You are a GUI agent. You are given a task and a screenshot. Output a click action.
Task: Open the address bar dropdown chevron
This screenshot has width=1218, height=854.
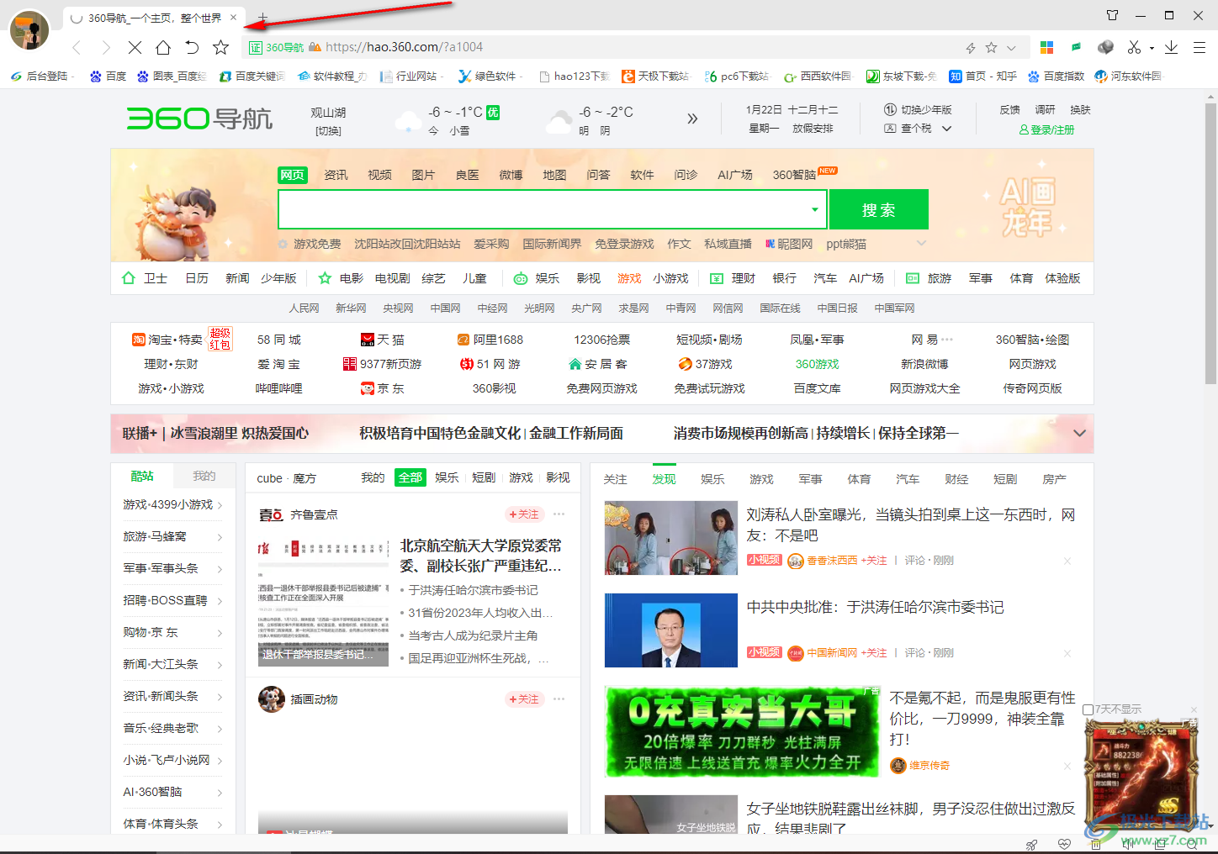[1011, 48]
